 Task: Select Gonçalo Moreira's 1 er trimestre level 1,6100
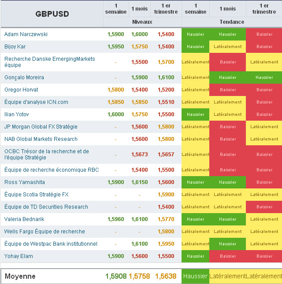166,77
